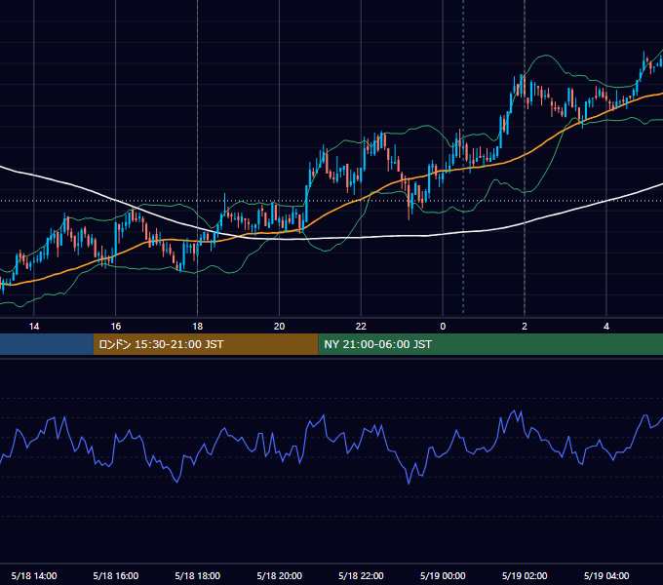Click the 5/19 02:00 time label
This screenshot has width=663, height=585.
pyautogui.click(x=525, y=575)
